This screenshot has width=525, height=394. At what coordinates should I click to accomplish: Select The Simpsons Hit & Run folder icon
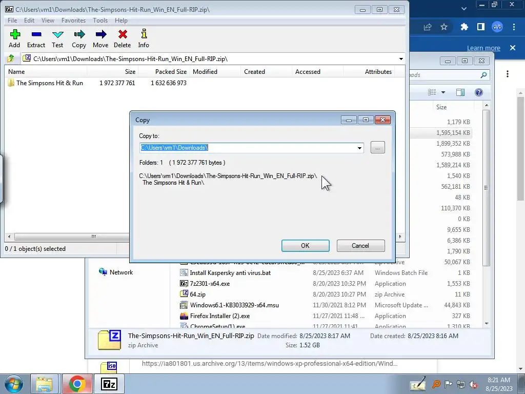(x=11, y=83)
